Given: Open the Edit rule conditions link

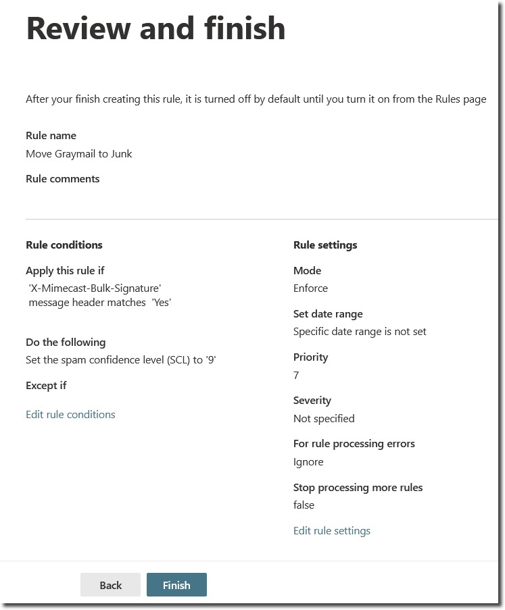Looking at the screenshot, I should pos(70,415).
